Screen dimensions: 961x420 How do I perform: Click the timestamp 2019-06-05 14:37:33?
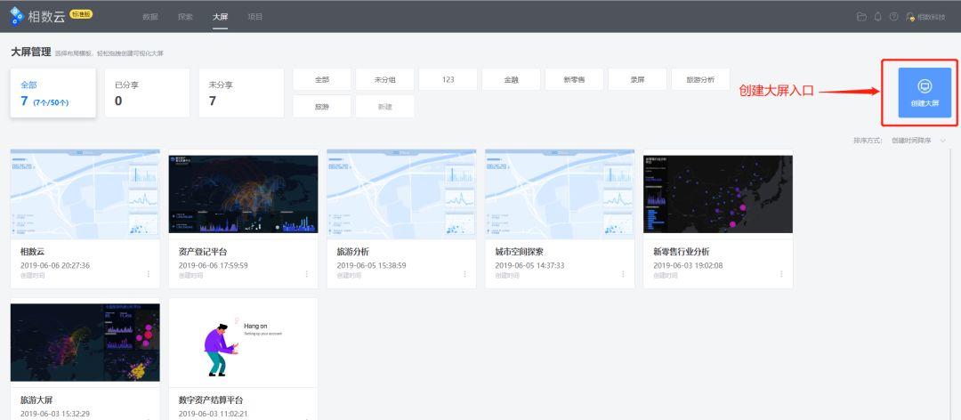pos(529,265)
